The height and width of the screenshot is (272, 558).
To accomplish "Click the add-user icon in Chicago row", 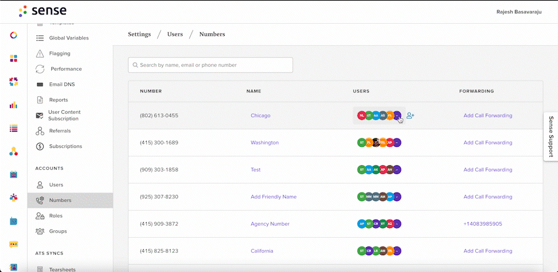I will [410, 115].
